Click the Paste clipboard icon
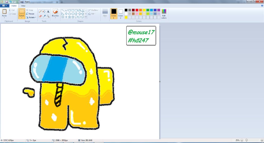The width and height of the screenshot is (264, 143). (x=4, y=12)
